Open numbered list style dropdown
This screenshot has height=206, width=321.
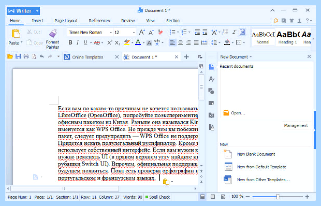coord(189,32)
